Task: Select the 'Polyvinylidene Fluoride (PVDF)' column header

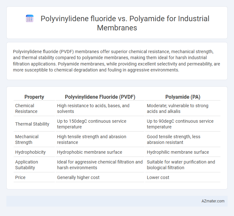Action: 100,97
